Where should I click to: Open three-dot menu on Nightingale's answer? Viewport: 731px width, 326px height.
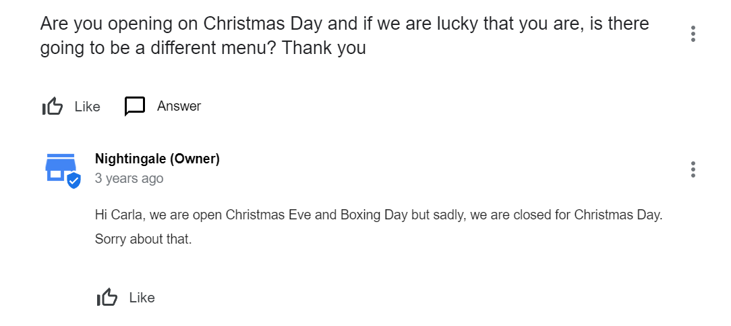pyautogui.click(x=693, y=169)
